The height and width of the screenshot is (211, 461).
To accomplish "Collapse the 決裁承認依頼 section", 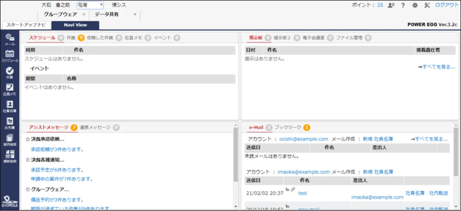I will [x=28, y=139].
